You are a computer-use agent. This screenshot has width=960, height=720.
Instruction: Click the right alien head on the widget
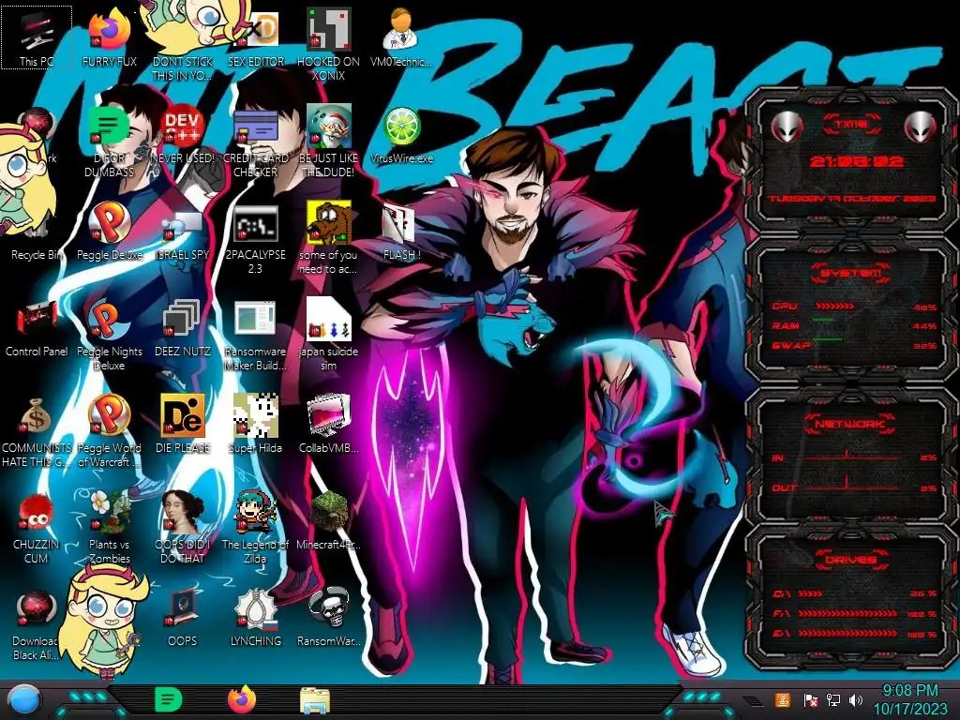point(921,127)
